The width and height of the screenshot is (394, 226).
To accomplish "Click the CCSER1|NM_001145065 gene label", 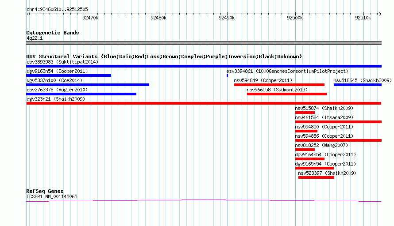I will point(52,197).
